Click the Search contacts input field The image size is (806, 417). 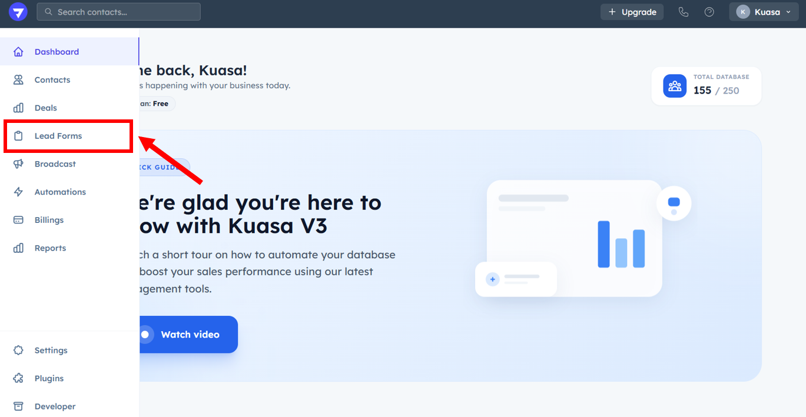pyautogui.click(x=119, y=12)
